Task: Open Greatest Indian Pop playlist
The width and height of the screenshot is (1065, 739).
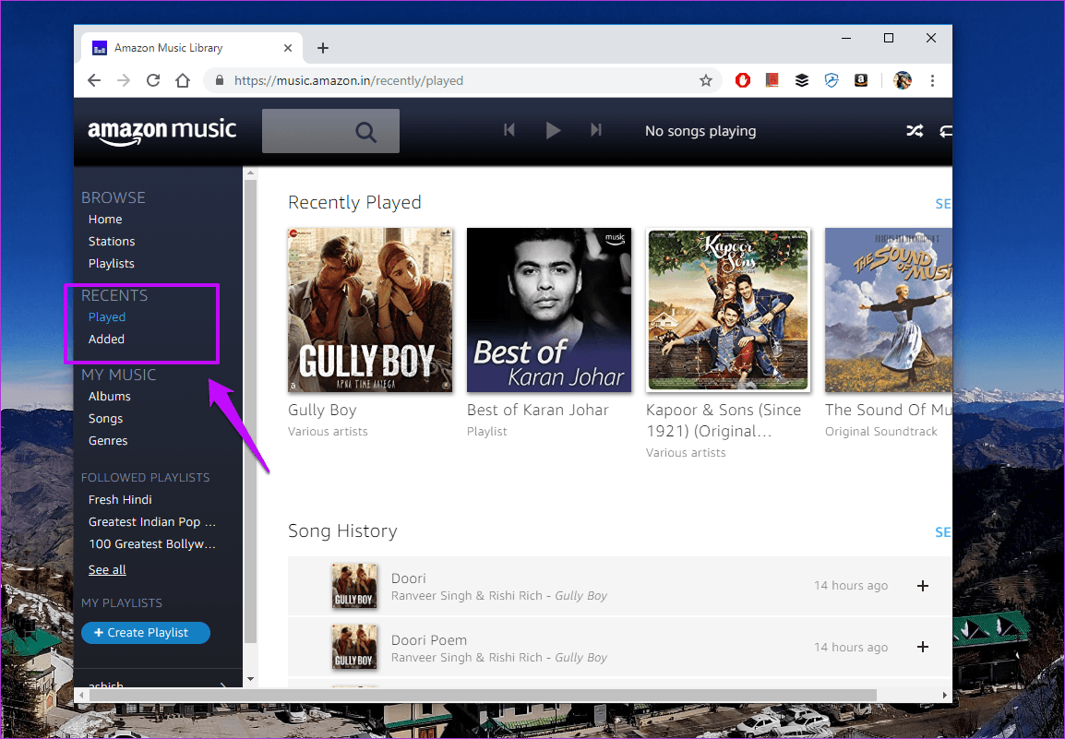Action: tap(152, 521)
